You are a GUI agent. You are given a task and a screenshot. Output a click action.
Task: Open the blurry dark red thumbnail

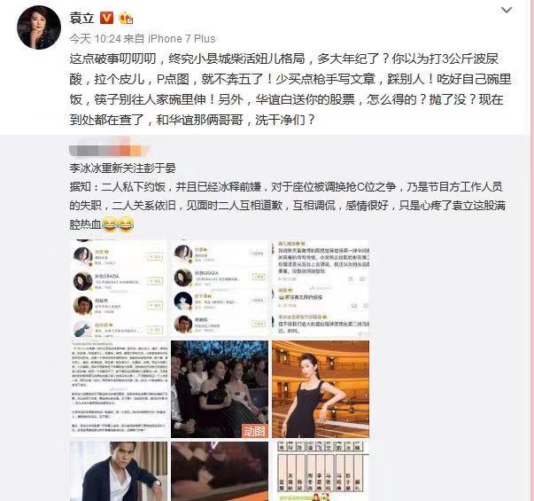[x=220, y=472]
